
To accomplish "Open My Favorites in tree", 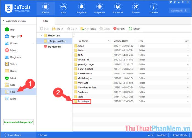I will [55, 47].
